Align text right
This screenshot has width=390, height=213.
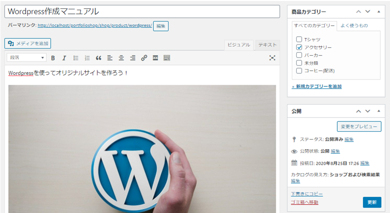pos(133,58)
